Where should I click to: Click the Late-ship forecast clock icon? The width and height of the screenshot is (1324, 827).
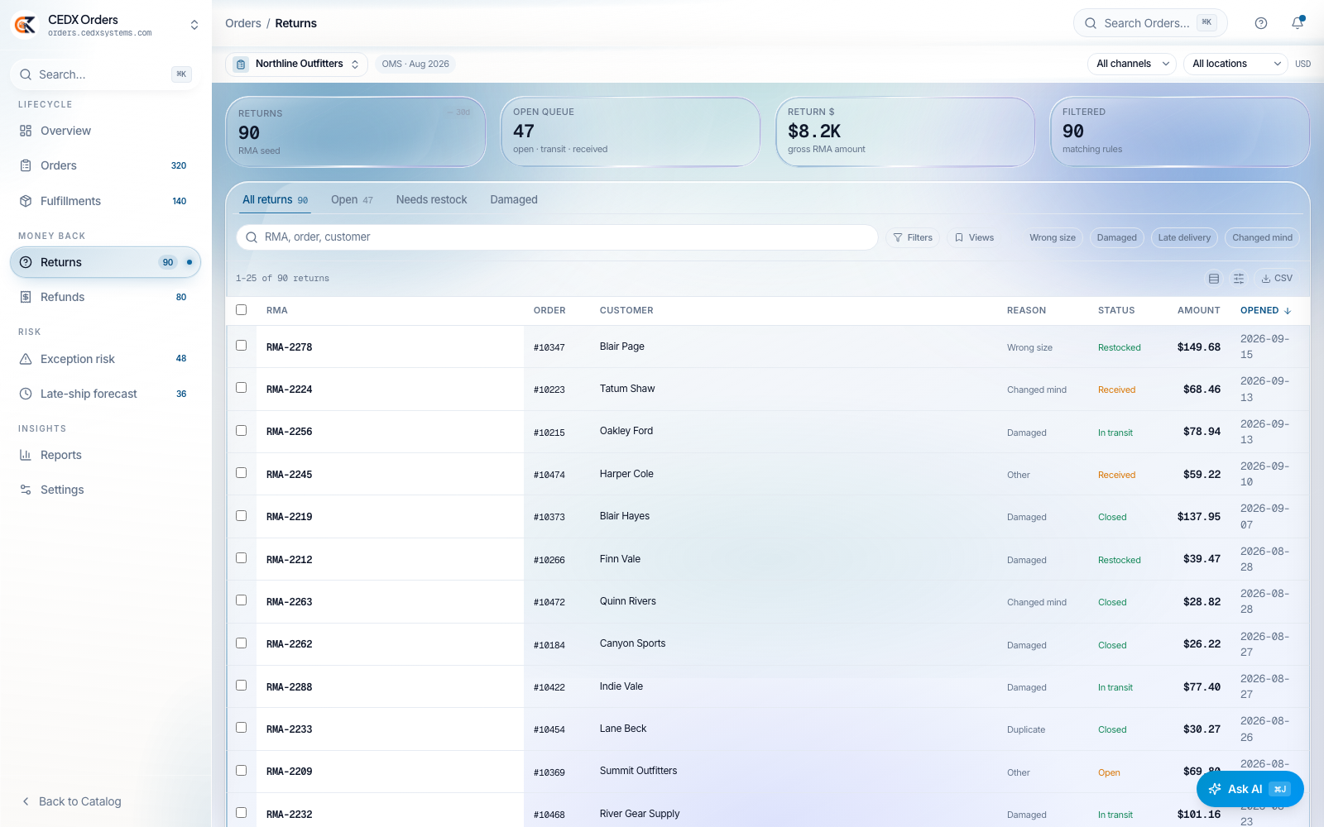(26, 394)
